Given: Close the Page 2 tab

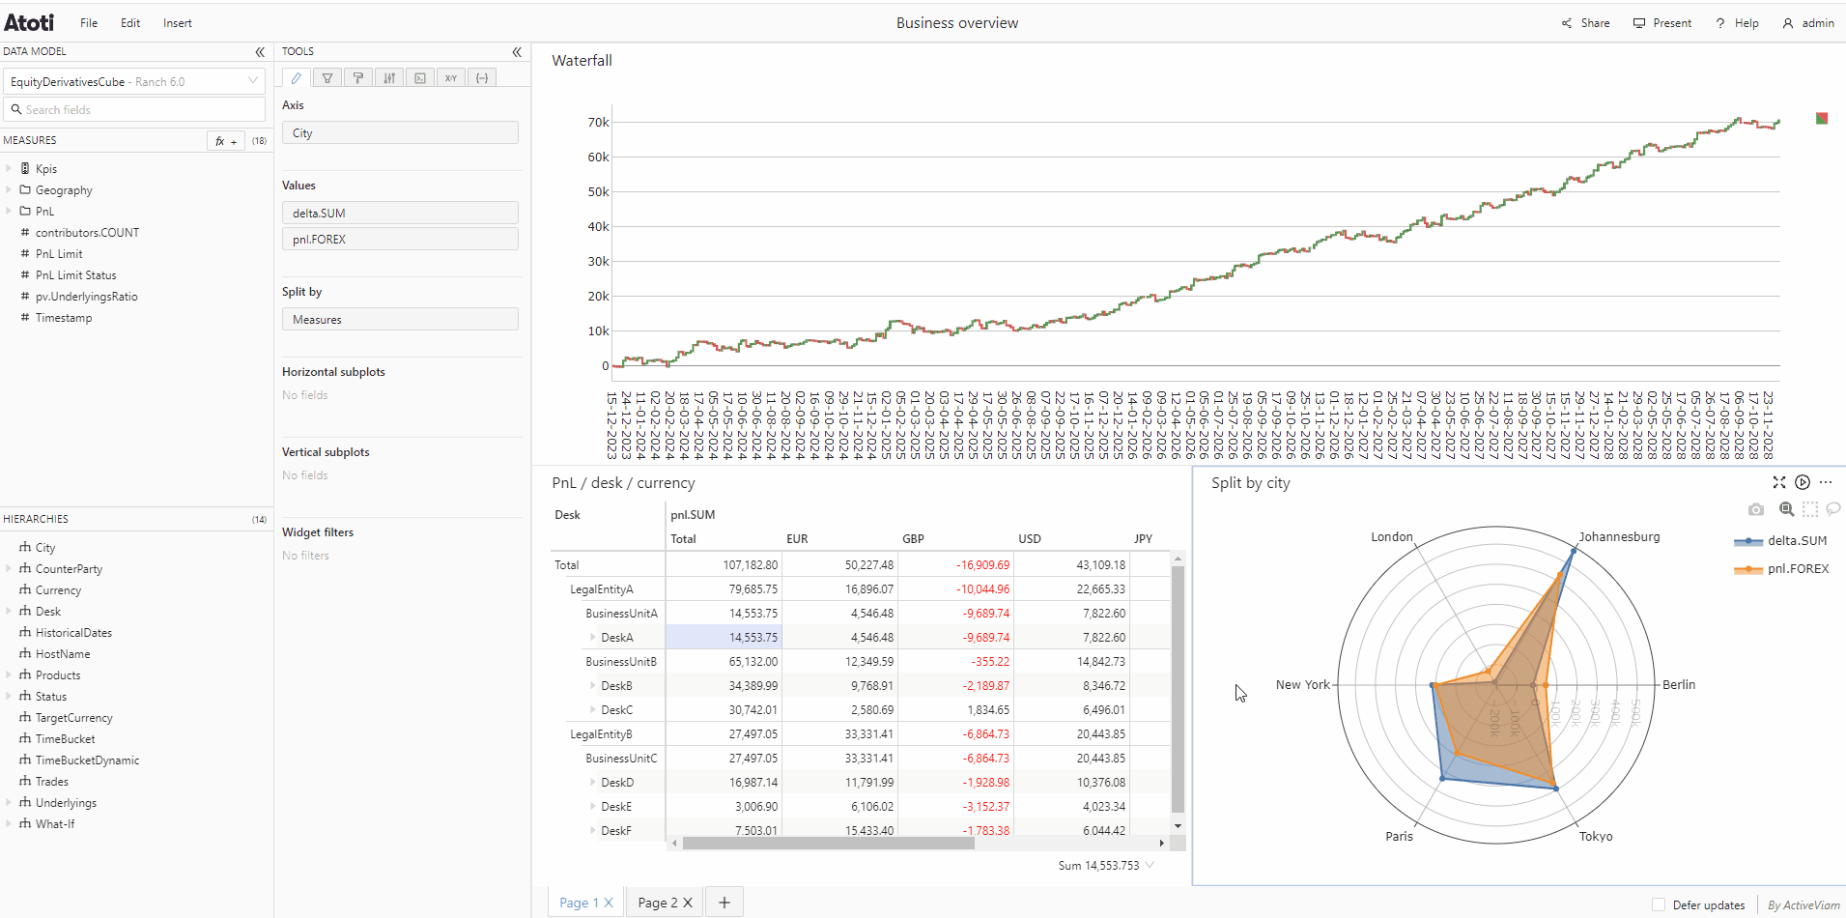Looking at the screenshot, I should coord(688,903).
